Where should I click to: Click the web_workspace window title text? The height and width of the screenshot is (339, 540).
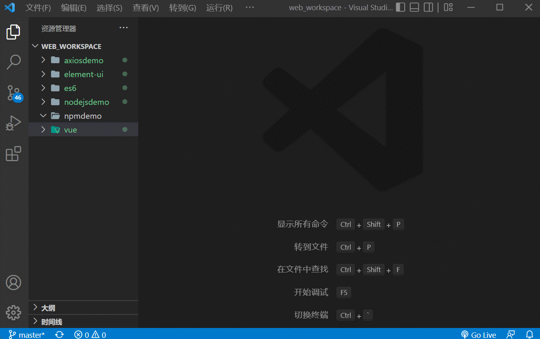(341, 8)
